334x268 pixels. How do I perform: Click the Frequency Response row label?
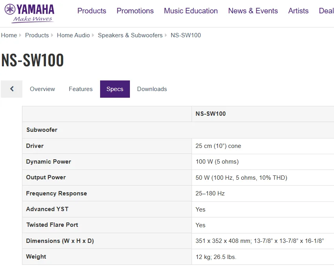pyautogui.click(x=57, y=193)
